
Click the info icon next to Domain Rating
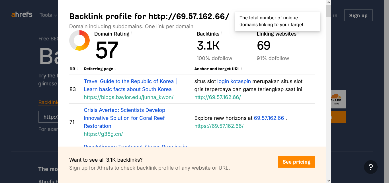click(x=131, y=33)
